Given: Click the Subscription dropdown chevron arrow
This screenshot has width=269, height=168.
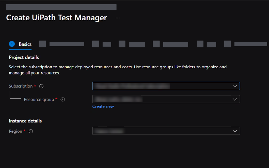Looking at the screenshot, I should click(234, 86).
